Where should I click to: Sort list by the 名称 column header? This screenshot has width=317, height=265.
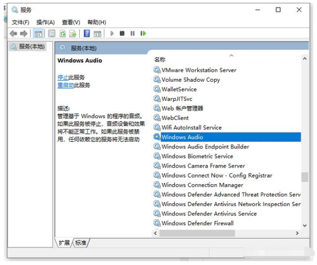[160, 60]
